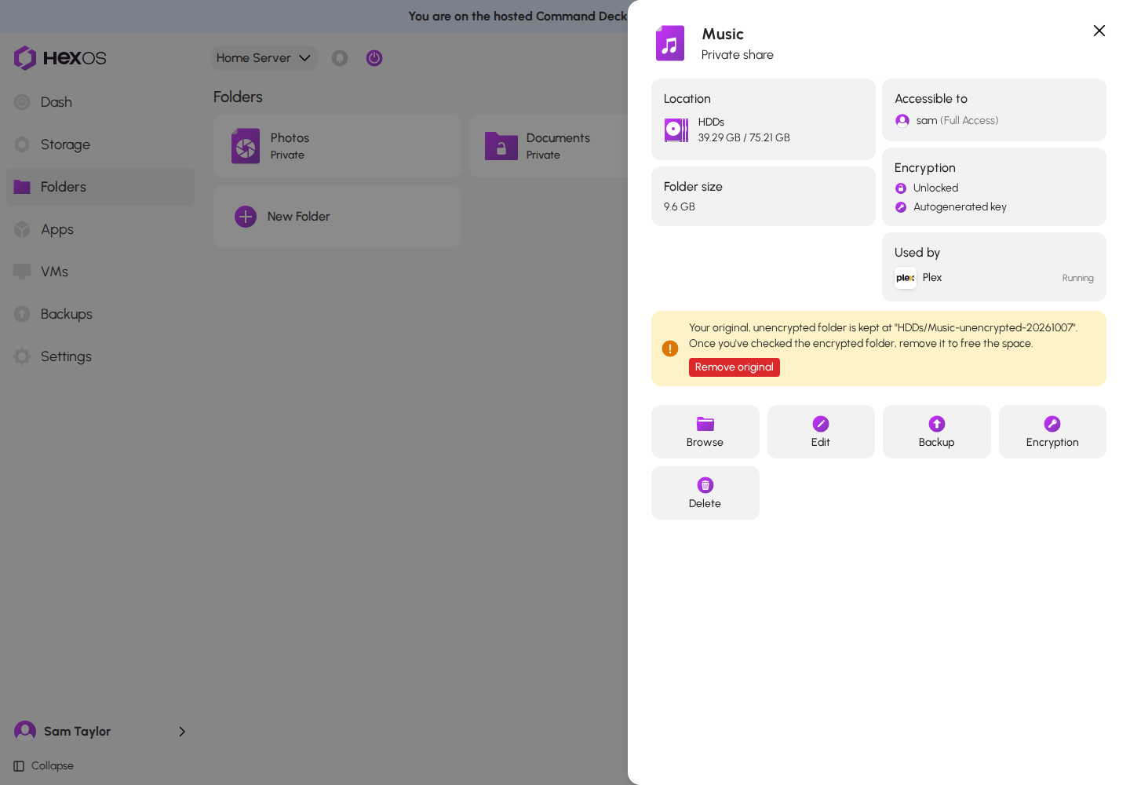Click the plus icon for New Folder
The width and height of the screenshot is (1130, 785).
pos(246,217)
